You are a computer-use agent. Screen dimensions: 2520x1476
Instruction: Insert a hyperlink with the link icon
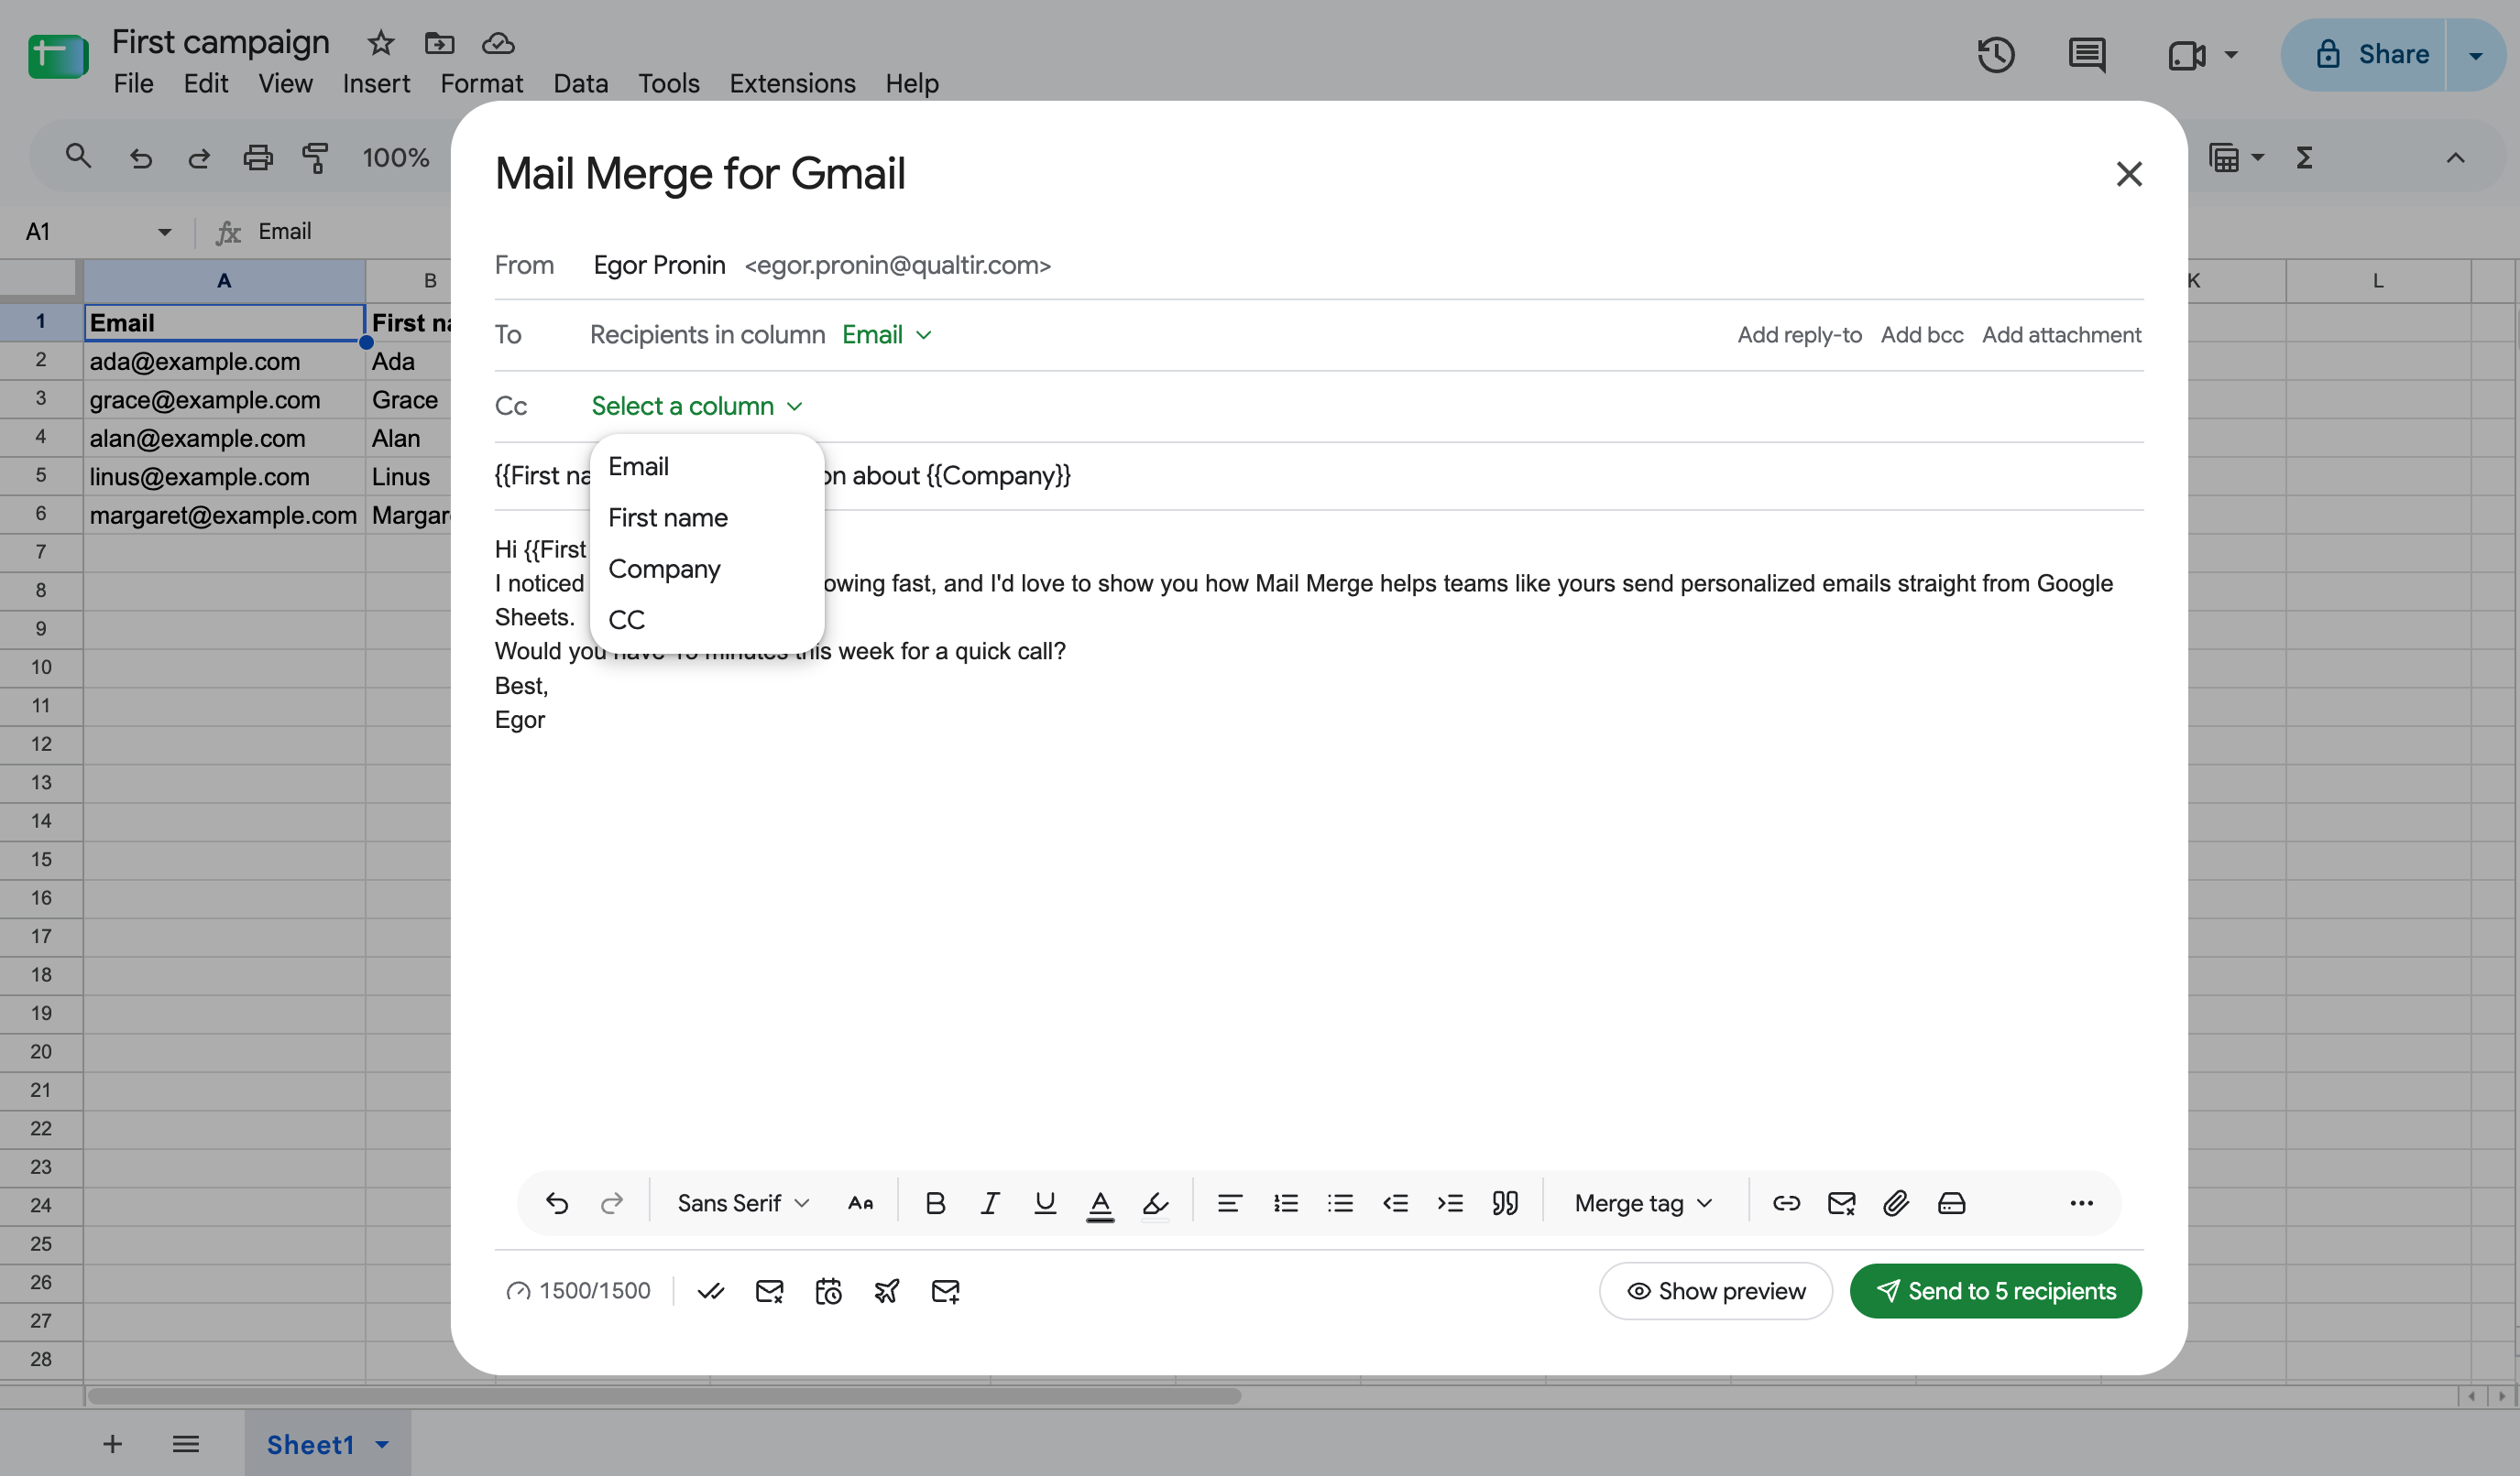(1786, 1203)
